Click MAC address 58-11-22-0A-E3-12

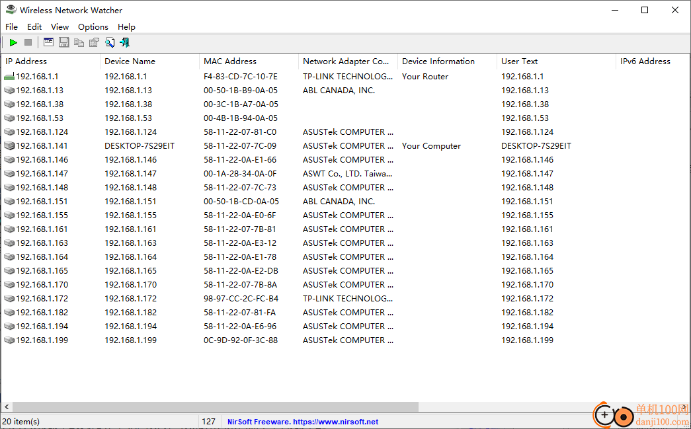pos(240,243)
